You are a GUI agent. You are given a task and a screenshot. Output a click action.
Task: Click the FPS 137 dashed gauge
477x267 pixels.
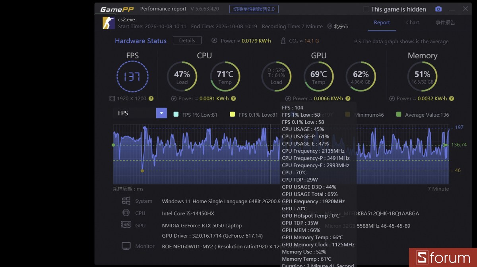click(x=132, y=77)
